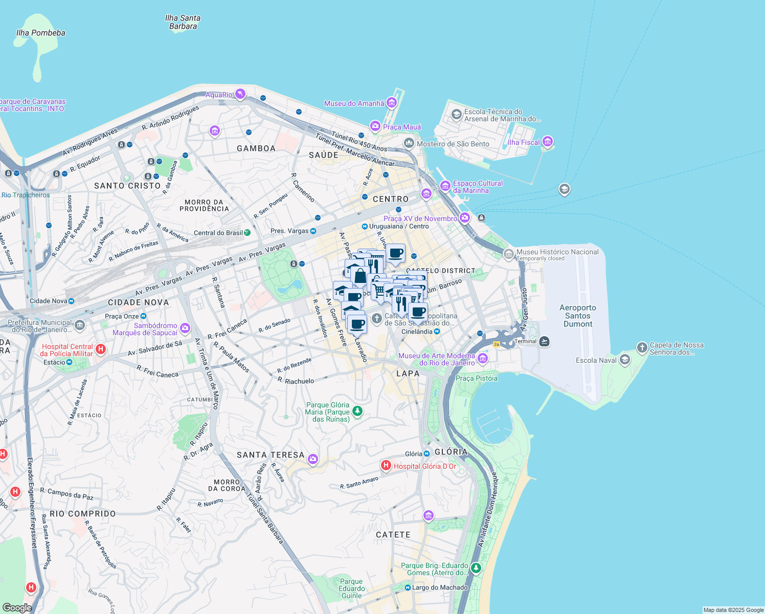765x614 pixels.
Task: Select the tree icon at Parque Glória Maria
Action: (358, 411)
